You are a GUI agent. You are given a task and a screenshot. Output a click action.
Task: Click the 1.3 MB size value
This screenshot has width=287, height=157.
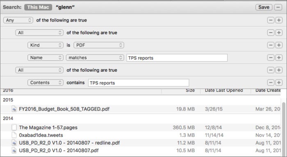point(187,135)
